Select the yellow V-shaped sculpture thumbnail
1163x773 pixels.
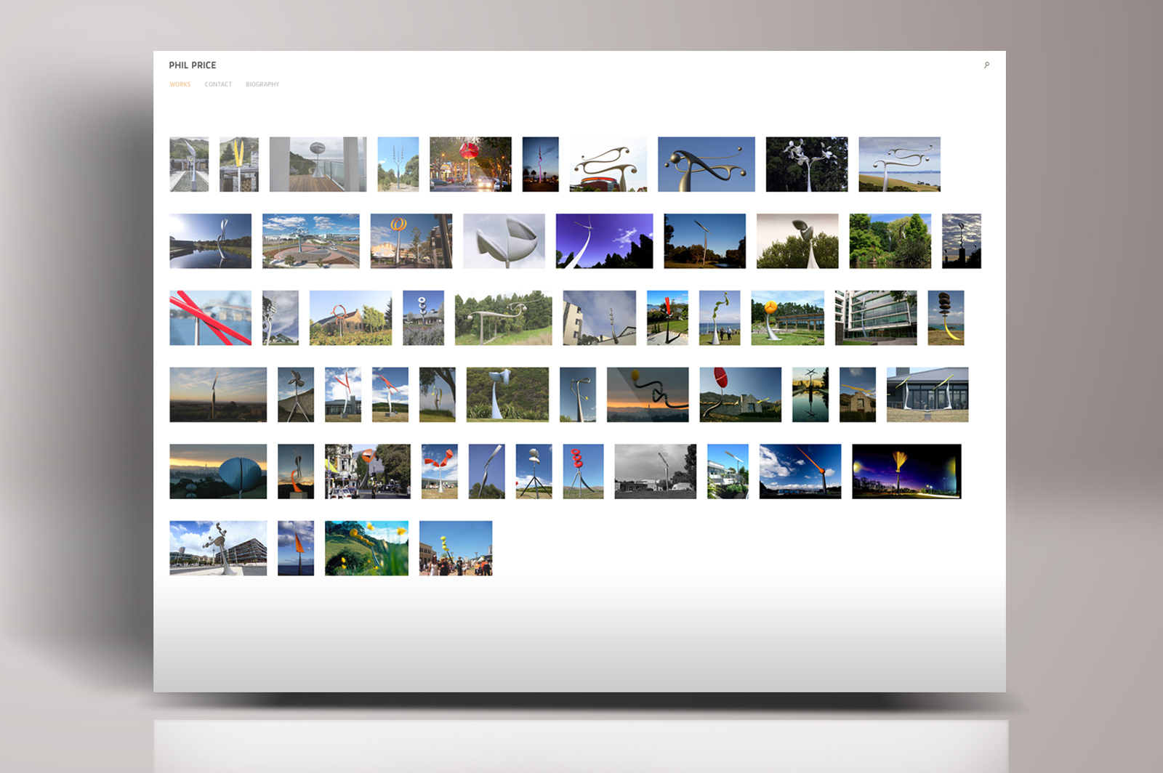tap(239, 164)
